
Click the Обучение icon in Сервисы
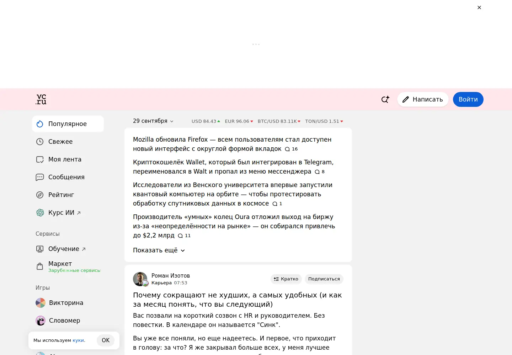[40, 249]
